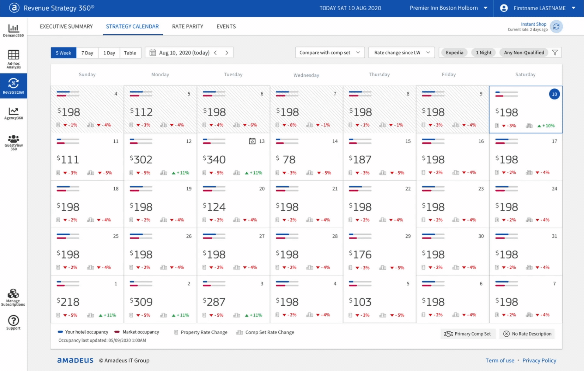Expand Compare with comp set dropdown
Viewport: 584px width, 371px height.
coord(329,53)
